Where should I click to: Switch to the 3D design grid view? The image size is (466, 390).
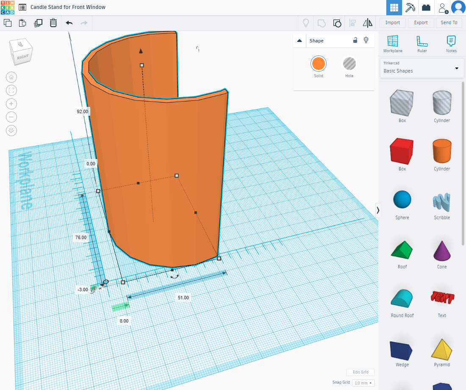(394, 8)
